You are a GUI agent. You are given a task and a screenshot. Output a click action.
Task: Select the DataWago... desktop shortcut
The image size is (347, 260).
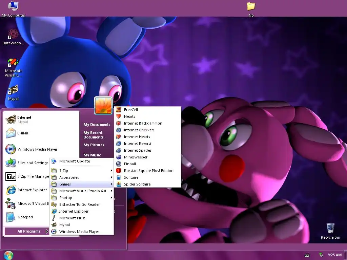(x=13, y=37)
